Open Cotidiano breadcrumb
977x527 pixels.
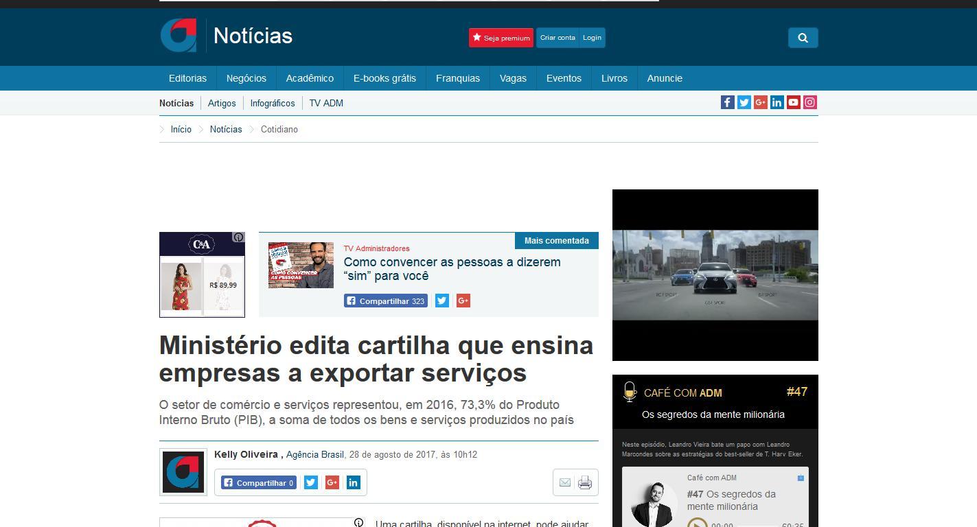(x=279, y=129)
